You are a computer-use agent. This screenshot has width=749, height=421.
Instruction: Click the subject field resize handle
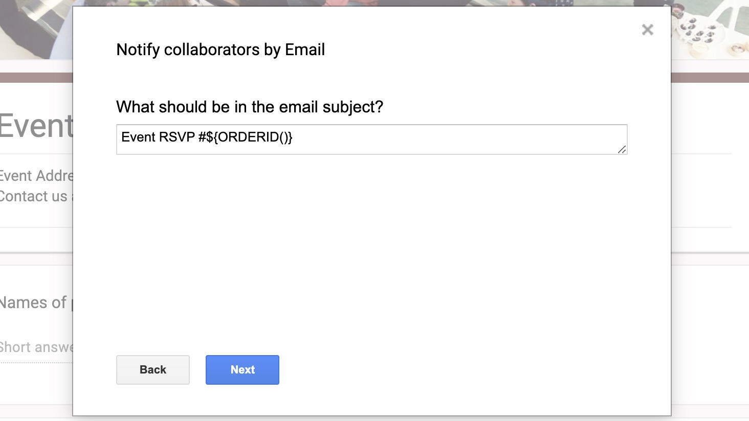pos(622,149)
